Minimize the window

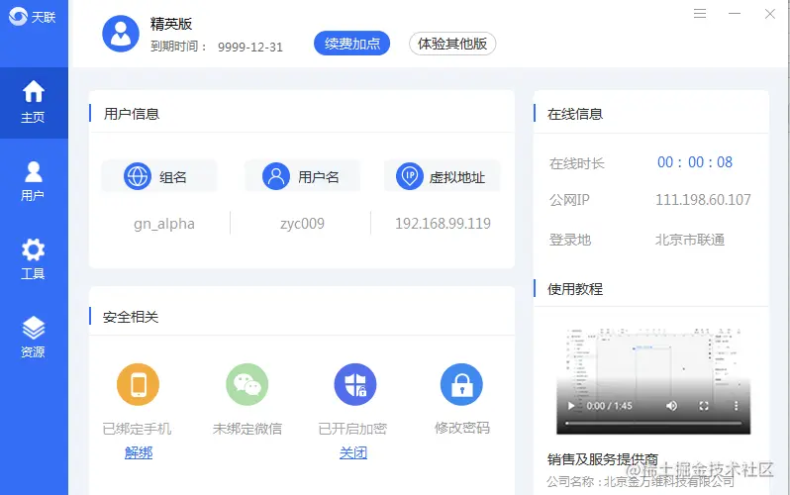click(735, 14)
